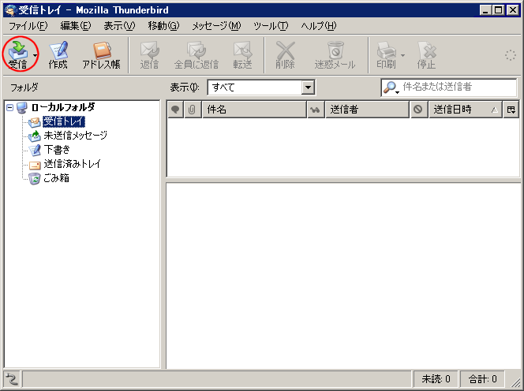524x391 pixels.
Task: Compose a new message with 作成
Action: click(x=58, y=55)
